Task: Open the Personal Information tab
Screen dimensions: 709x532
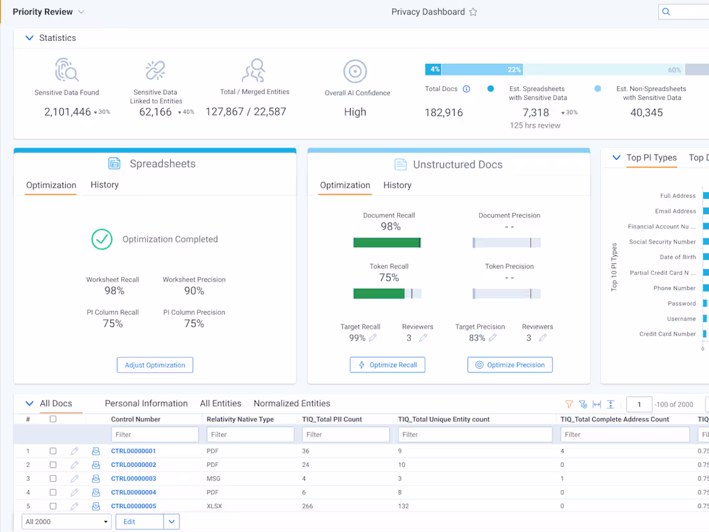Action: click(146, 403)
